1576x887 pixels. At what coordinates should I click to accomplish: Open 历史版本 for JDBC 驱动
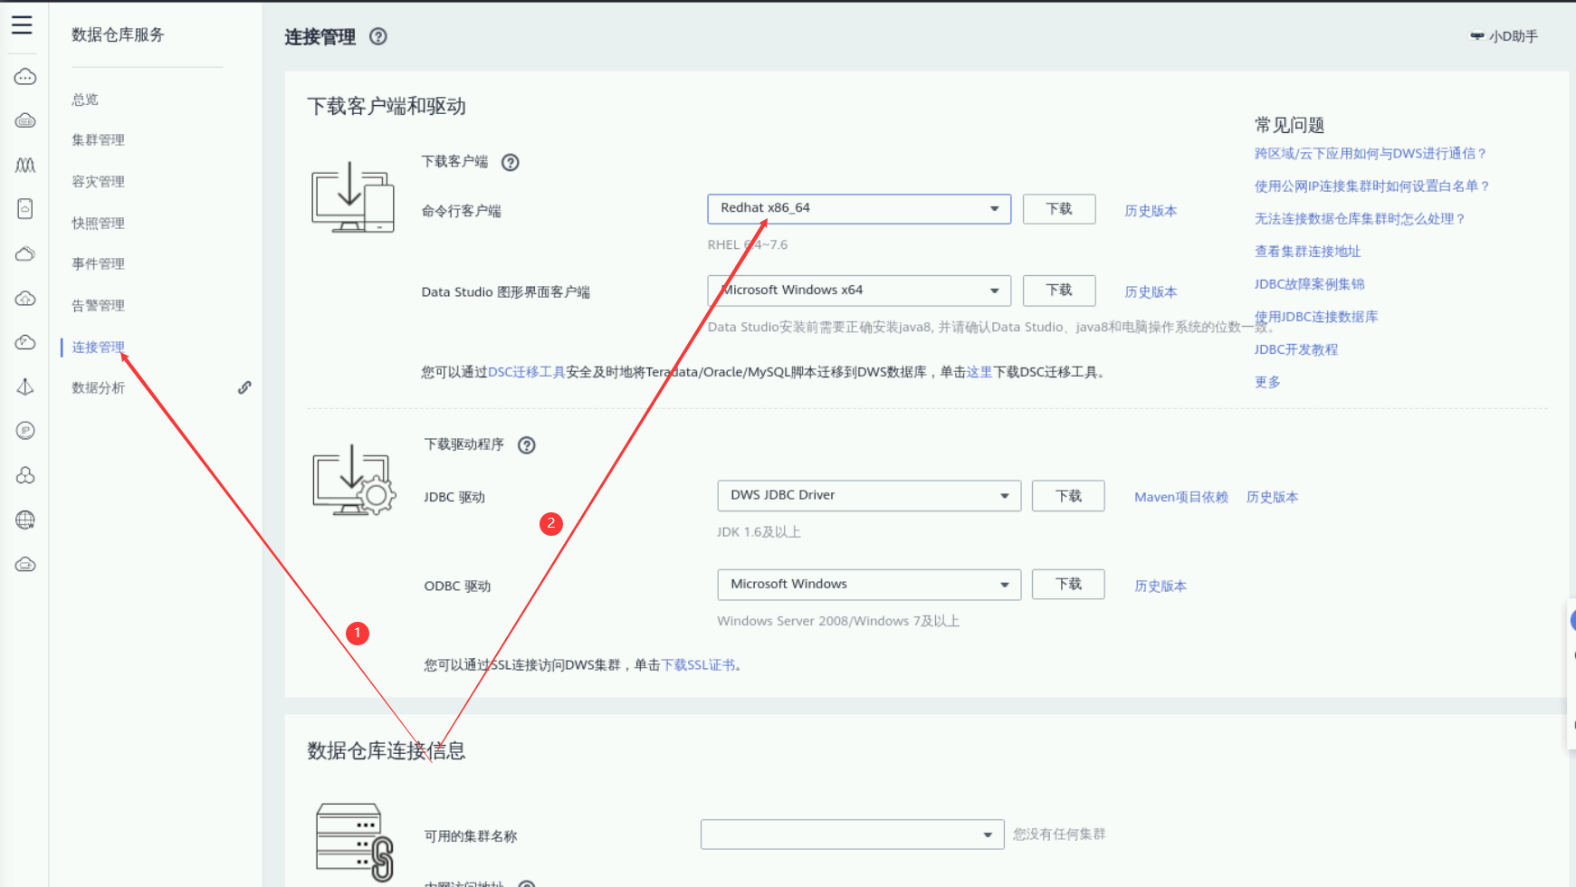pos(1273,497)
